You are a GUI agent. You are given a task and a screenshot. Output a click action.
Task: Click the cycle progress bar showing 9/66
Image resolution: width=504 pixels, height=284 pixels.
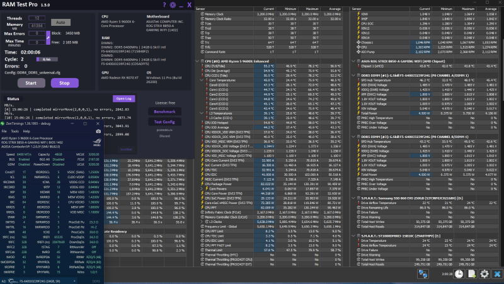tap(47, 59)
